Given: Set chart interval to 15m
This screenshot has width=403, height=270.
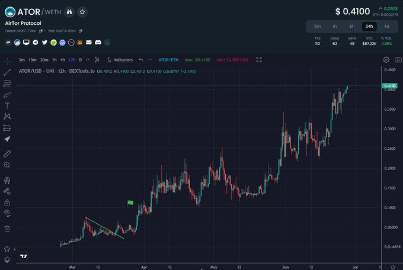Looking at the screenshot, I should click(x=33, y=60).
